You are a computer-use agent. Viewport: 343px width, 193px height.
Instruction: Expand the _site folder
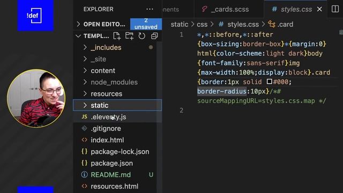pyautogui.click(x=85, y=59)
